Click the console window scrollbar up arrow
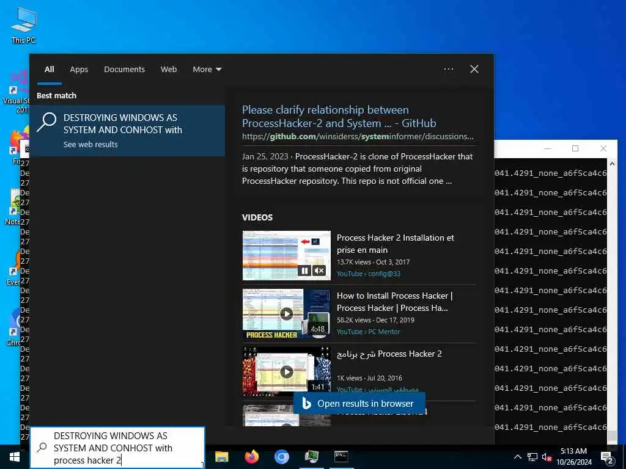The height and width of the screenshot is (469, 626). (612, 164)
